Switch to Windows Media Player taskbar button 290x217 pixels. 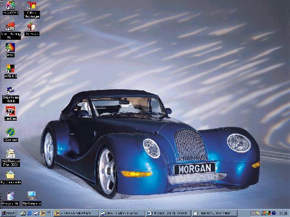click(76, 213)
